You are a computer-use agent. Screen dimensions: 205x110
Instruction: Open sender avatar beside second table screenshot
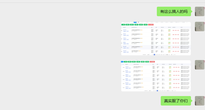pos(199,65)
